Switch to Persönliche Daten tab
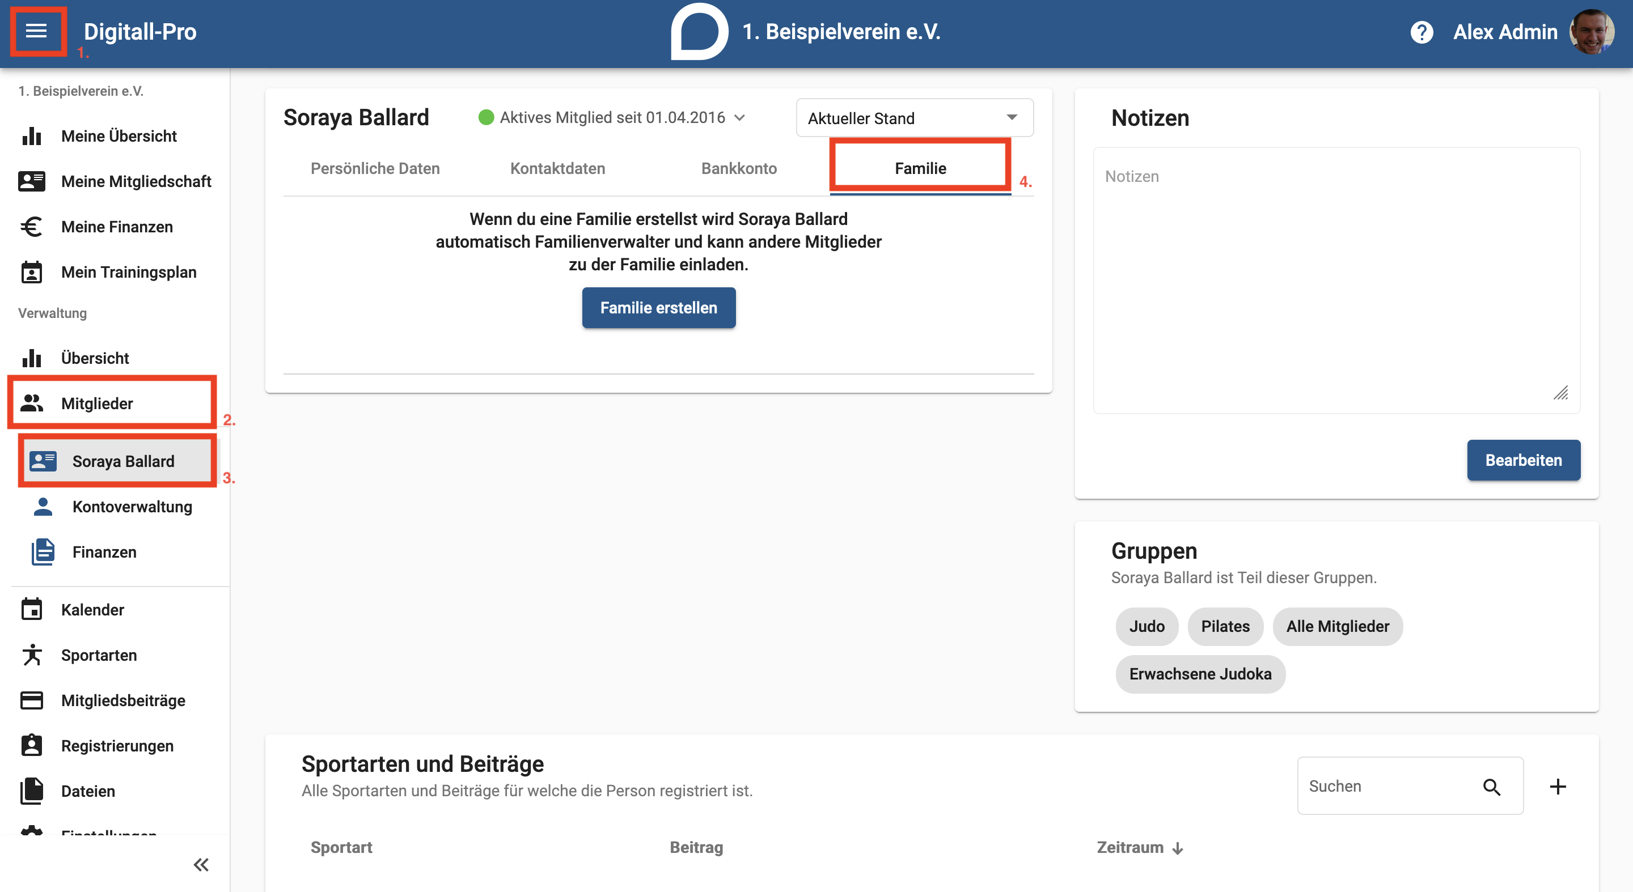Screen dimensions: 1633x892 (375, 168)
